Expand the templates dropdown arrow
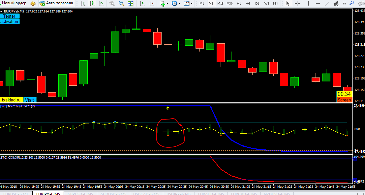This screenshot has width=365, height=195. [x=192, y=4]
